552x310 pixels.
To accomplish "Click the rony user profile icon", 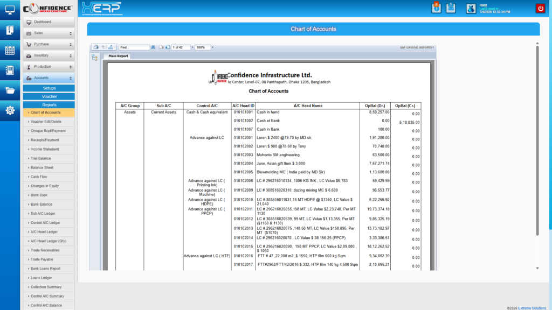I will click(470, 8).
